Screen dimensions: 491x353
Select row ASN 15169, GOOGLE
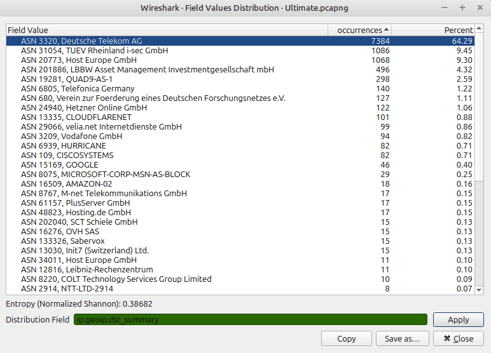tap(240, 165)
